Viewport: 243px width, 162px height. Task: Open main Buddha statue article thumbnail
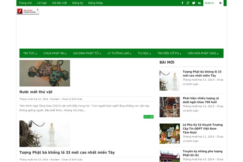[x=45, y=134]
